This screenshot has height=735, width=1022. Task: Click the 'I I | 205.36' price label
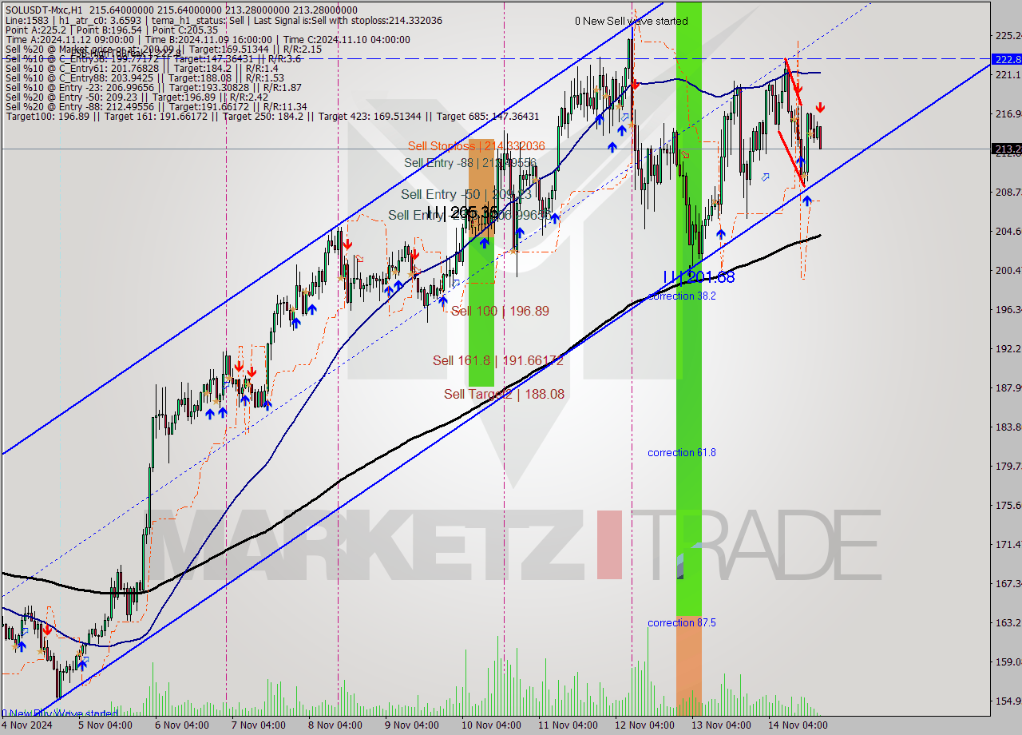pyautogui.click(x=462, y=213)
